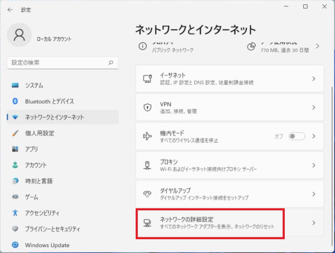Screen dimensions: 335x253
Task: Click the 設定の検索 search field
Action: (x=62, y=62)
